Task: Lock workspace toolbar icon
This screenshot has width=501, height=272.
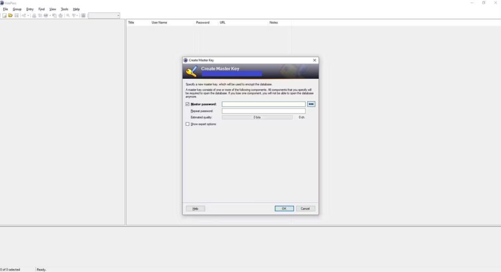Action: point(83,15)
